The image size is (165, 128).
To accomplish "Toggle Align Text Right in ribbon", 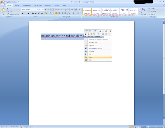I will (62, 13).
